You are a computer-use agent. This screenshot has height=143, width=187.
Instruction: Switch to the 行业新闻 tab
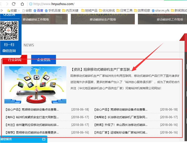coord(15,59)
